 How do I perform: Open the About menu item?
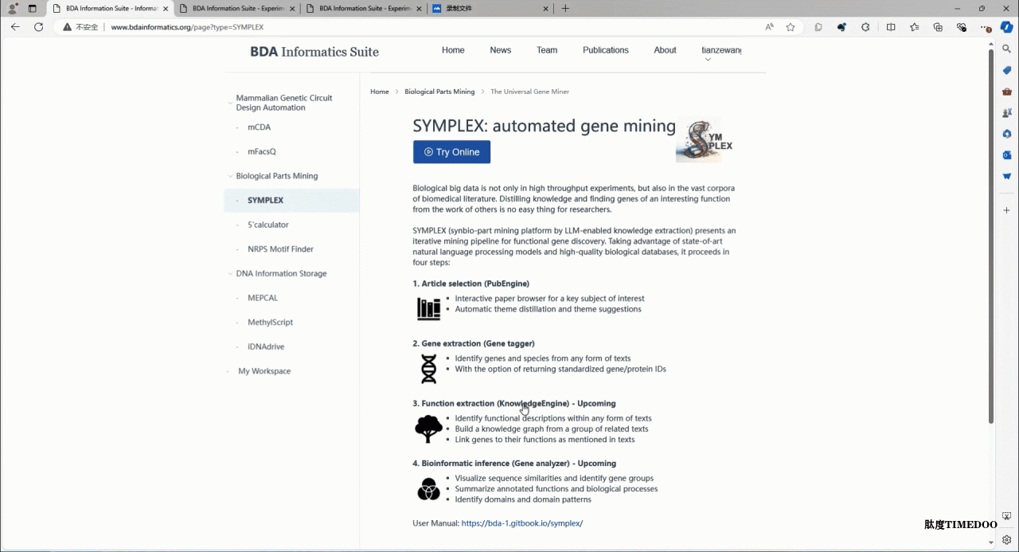(x=665, y=50)
